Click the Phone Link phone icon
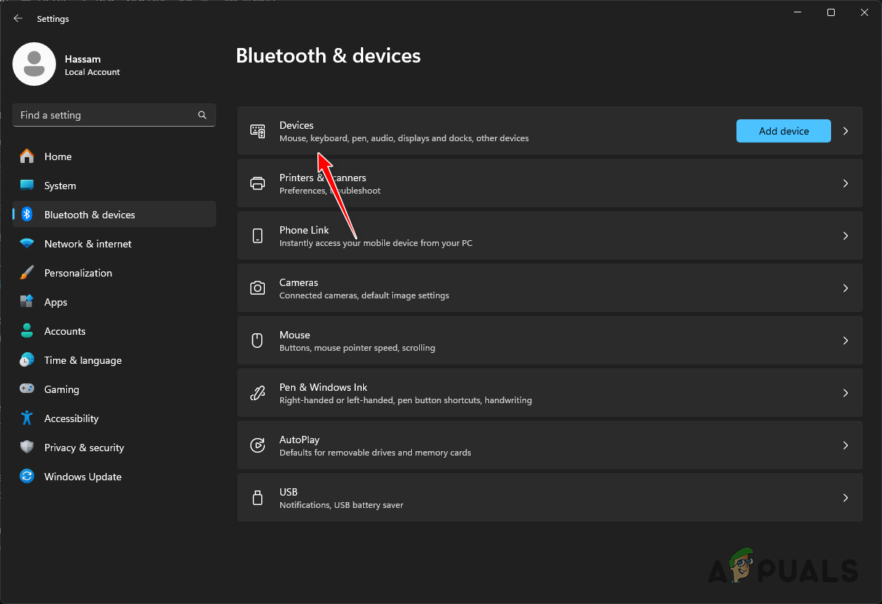The width and height of the screenshot is (882, 604). pos(258,236)
